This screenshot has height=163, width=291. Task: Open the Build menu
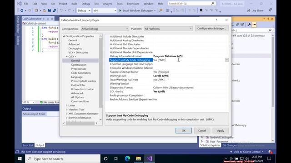pyautogui.click(x=74, y=4)
